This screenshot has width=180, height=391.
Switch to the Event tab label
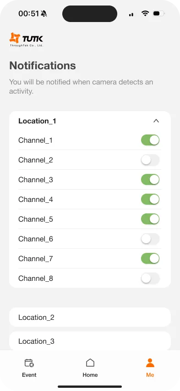pyautogui.click(x=29, y=375)
